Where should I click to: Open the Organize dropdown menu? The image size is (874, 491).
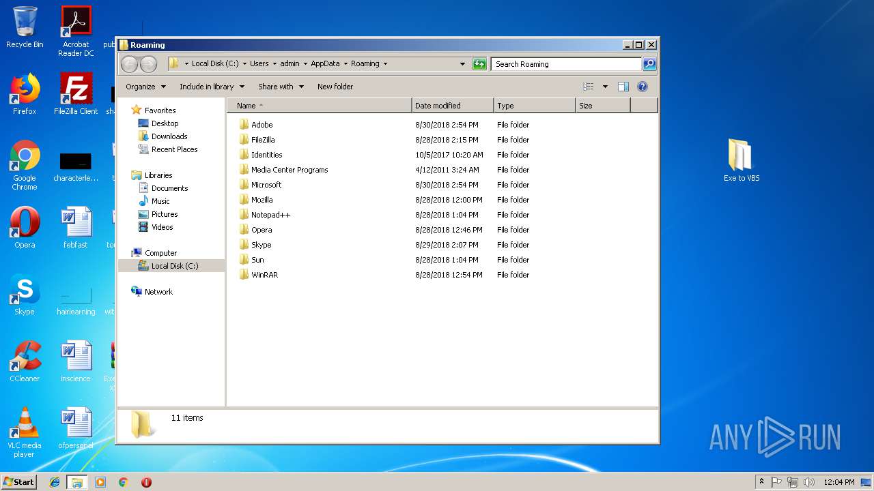(x=145, y=87)
